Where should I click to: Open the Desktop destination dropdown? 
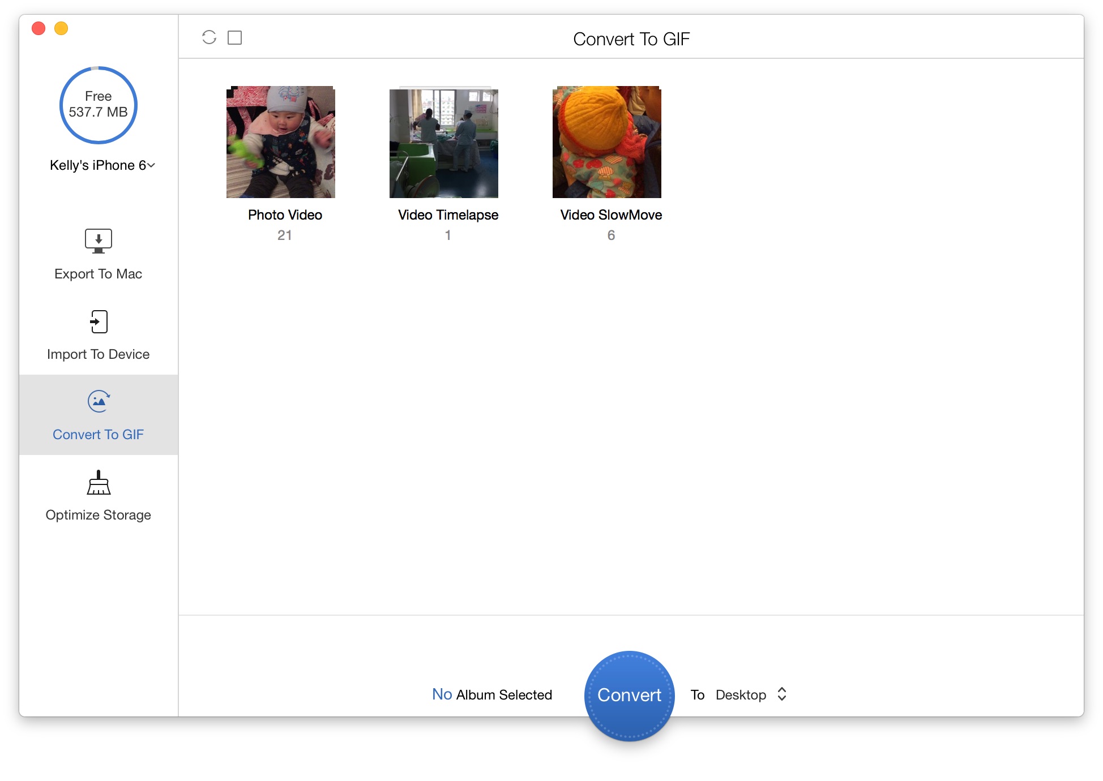pos(751,694)
